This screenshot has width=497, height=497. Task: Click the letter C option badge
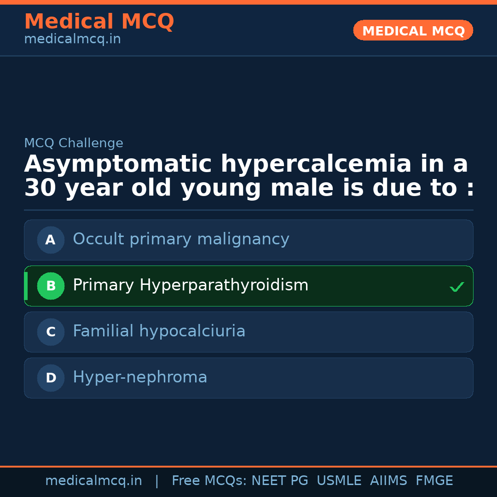tap(51, 332)
